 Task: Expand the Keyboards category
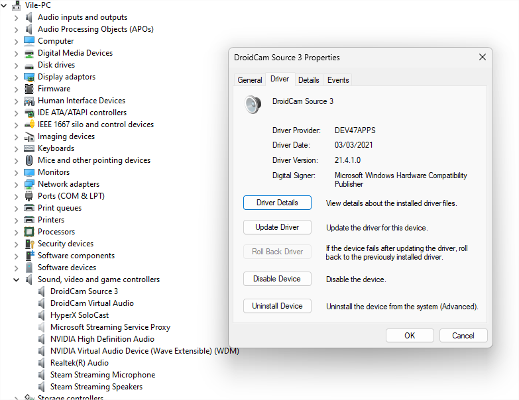click(x=16, y=149)
